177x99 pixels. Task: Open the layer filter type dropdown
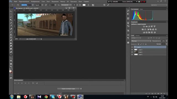[136, 38]
